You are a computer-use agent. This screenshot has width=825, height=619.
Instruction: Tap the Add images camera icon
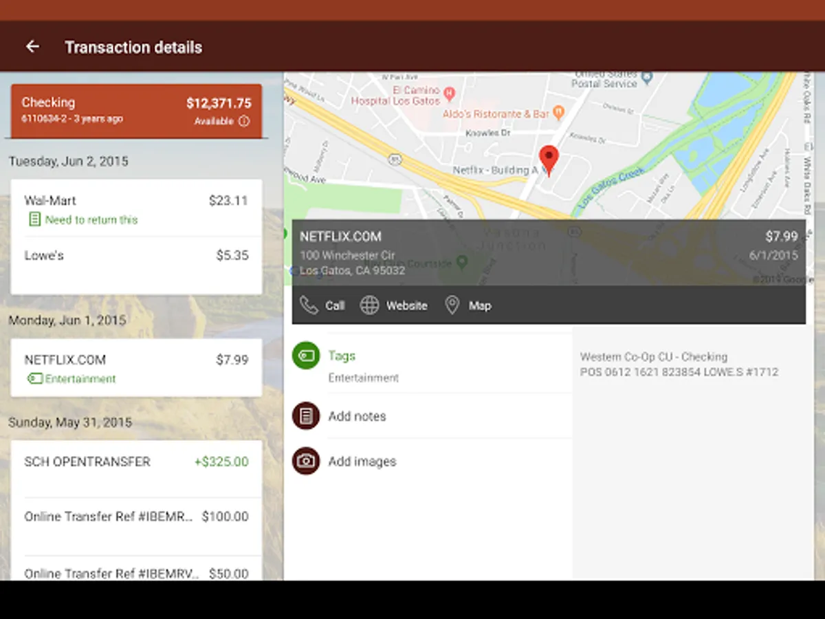tap(306, 461)
